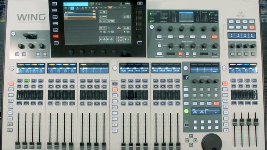The width and height of the screenshot is (267, 150).
Task: Touch the first channel processing rotary knob
Action: 159,28
